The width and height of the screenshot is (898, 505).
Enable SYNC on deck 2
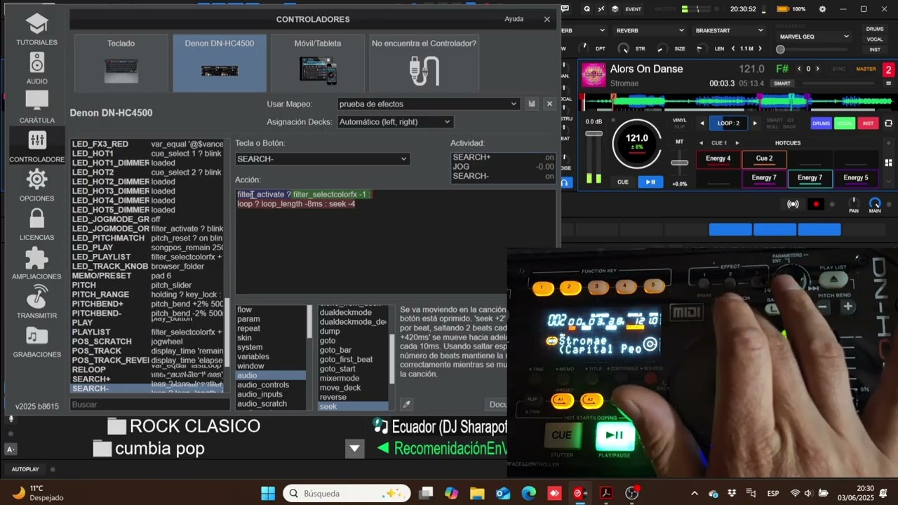click(838, 69)
